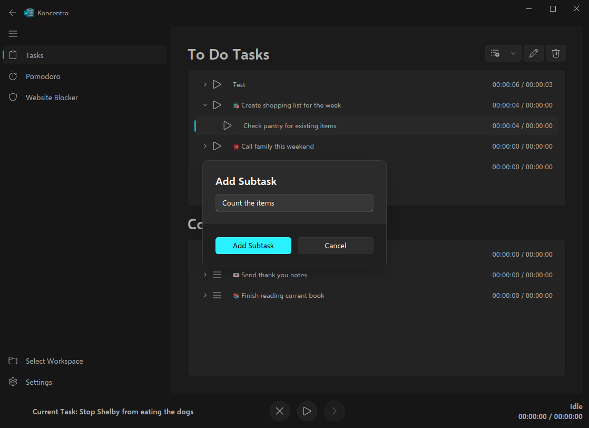Open dropdown arrow beside add task button
Image resolution: width=589 pixels, height=428 pixels.
513,53
